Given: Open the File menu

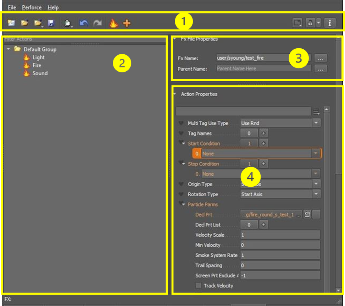Looking at the screenshot, I should [12, 7].
